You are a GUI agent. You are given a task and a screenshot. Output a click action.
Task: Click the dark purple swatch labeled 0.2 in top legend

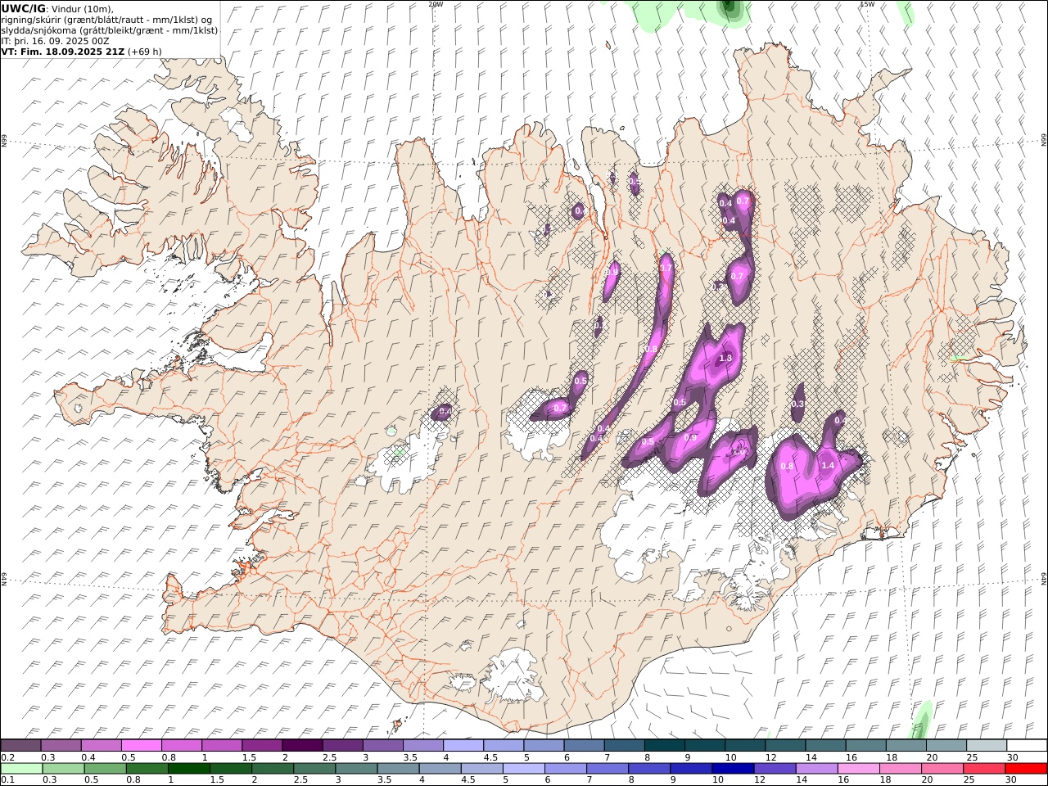tap(20, 746)
